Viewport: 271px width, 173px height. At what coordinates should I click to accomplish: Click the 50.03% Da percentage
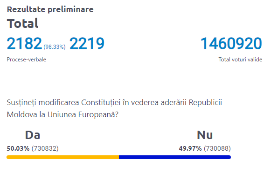tap(18, 148)
